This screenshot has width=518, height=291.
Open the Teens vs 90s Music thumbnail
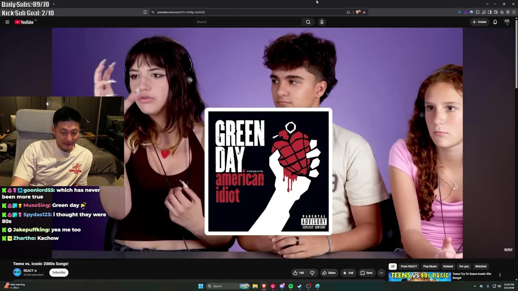420,277
